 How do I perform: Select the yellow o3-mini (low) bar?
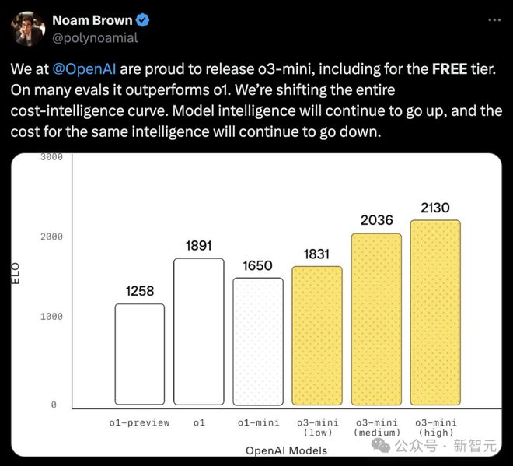[x=317, y=335]
